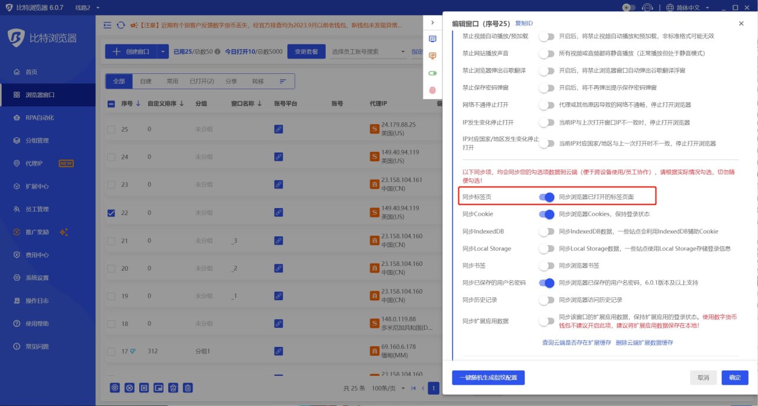This screenshot has height=406, width=758.
Task: Click the first bottom toolbar gear-circle icon
Action: [x=115, y=388]
